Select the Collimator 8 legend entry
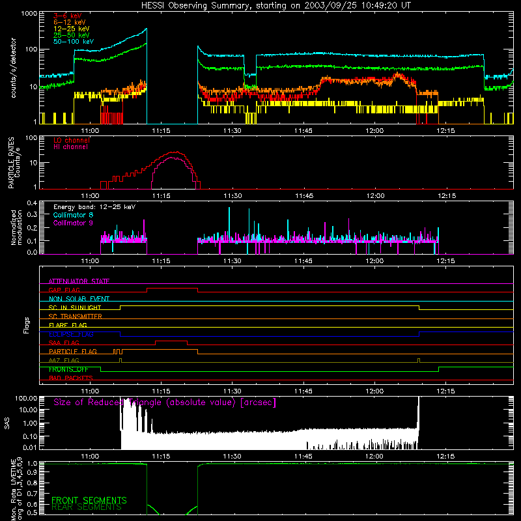The width and height of the screenshot is (521, 521). point(73,216)
